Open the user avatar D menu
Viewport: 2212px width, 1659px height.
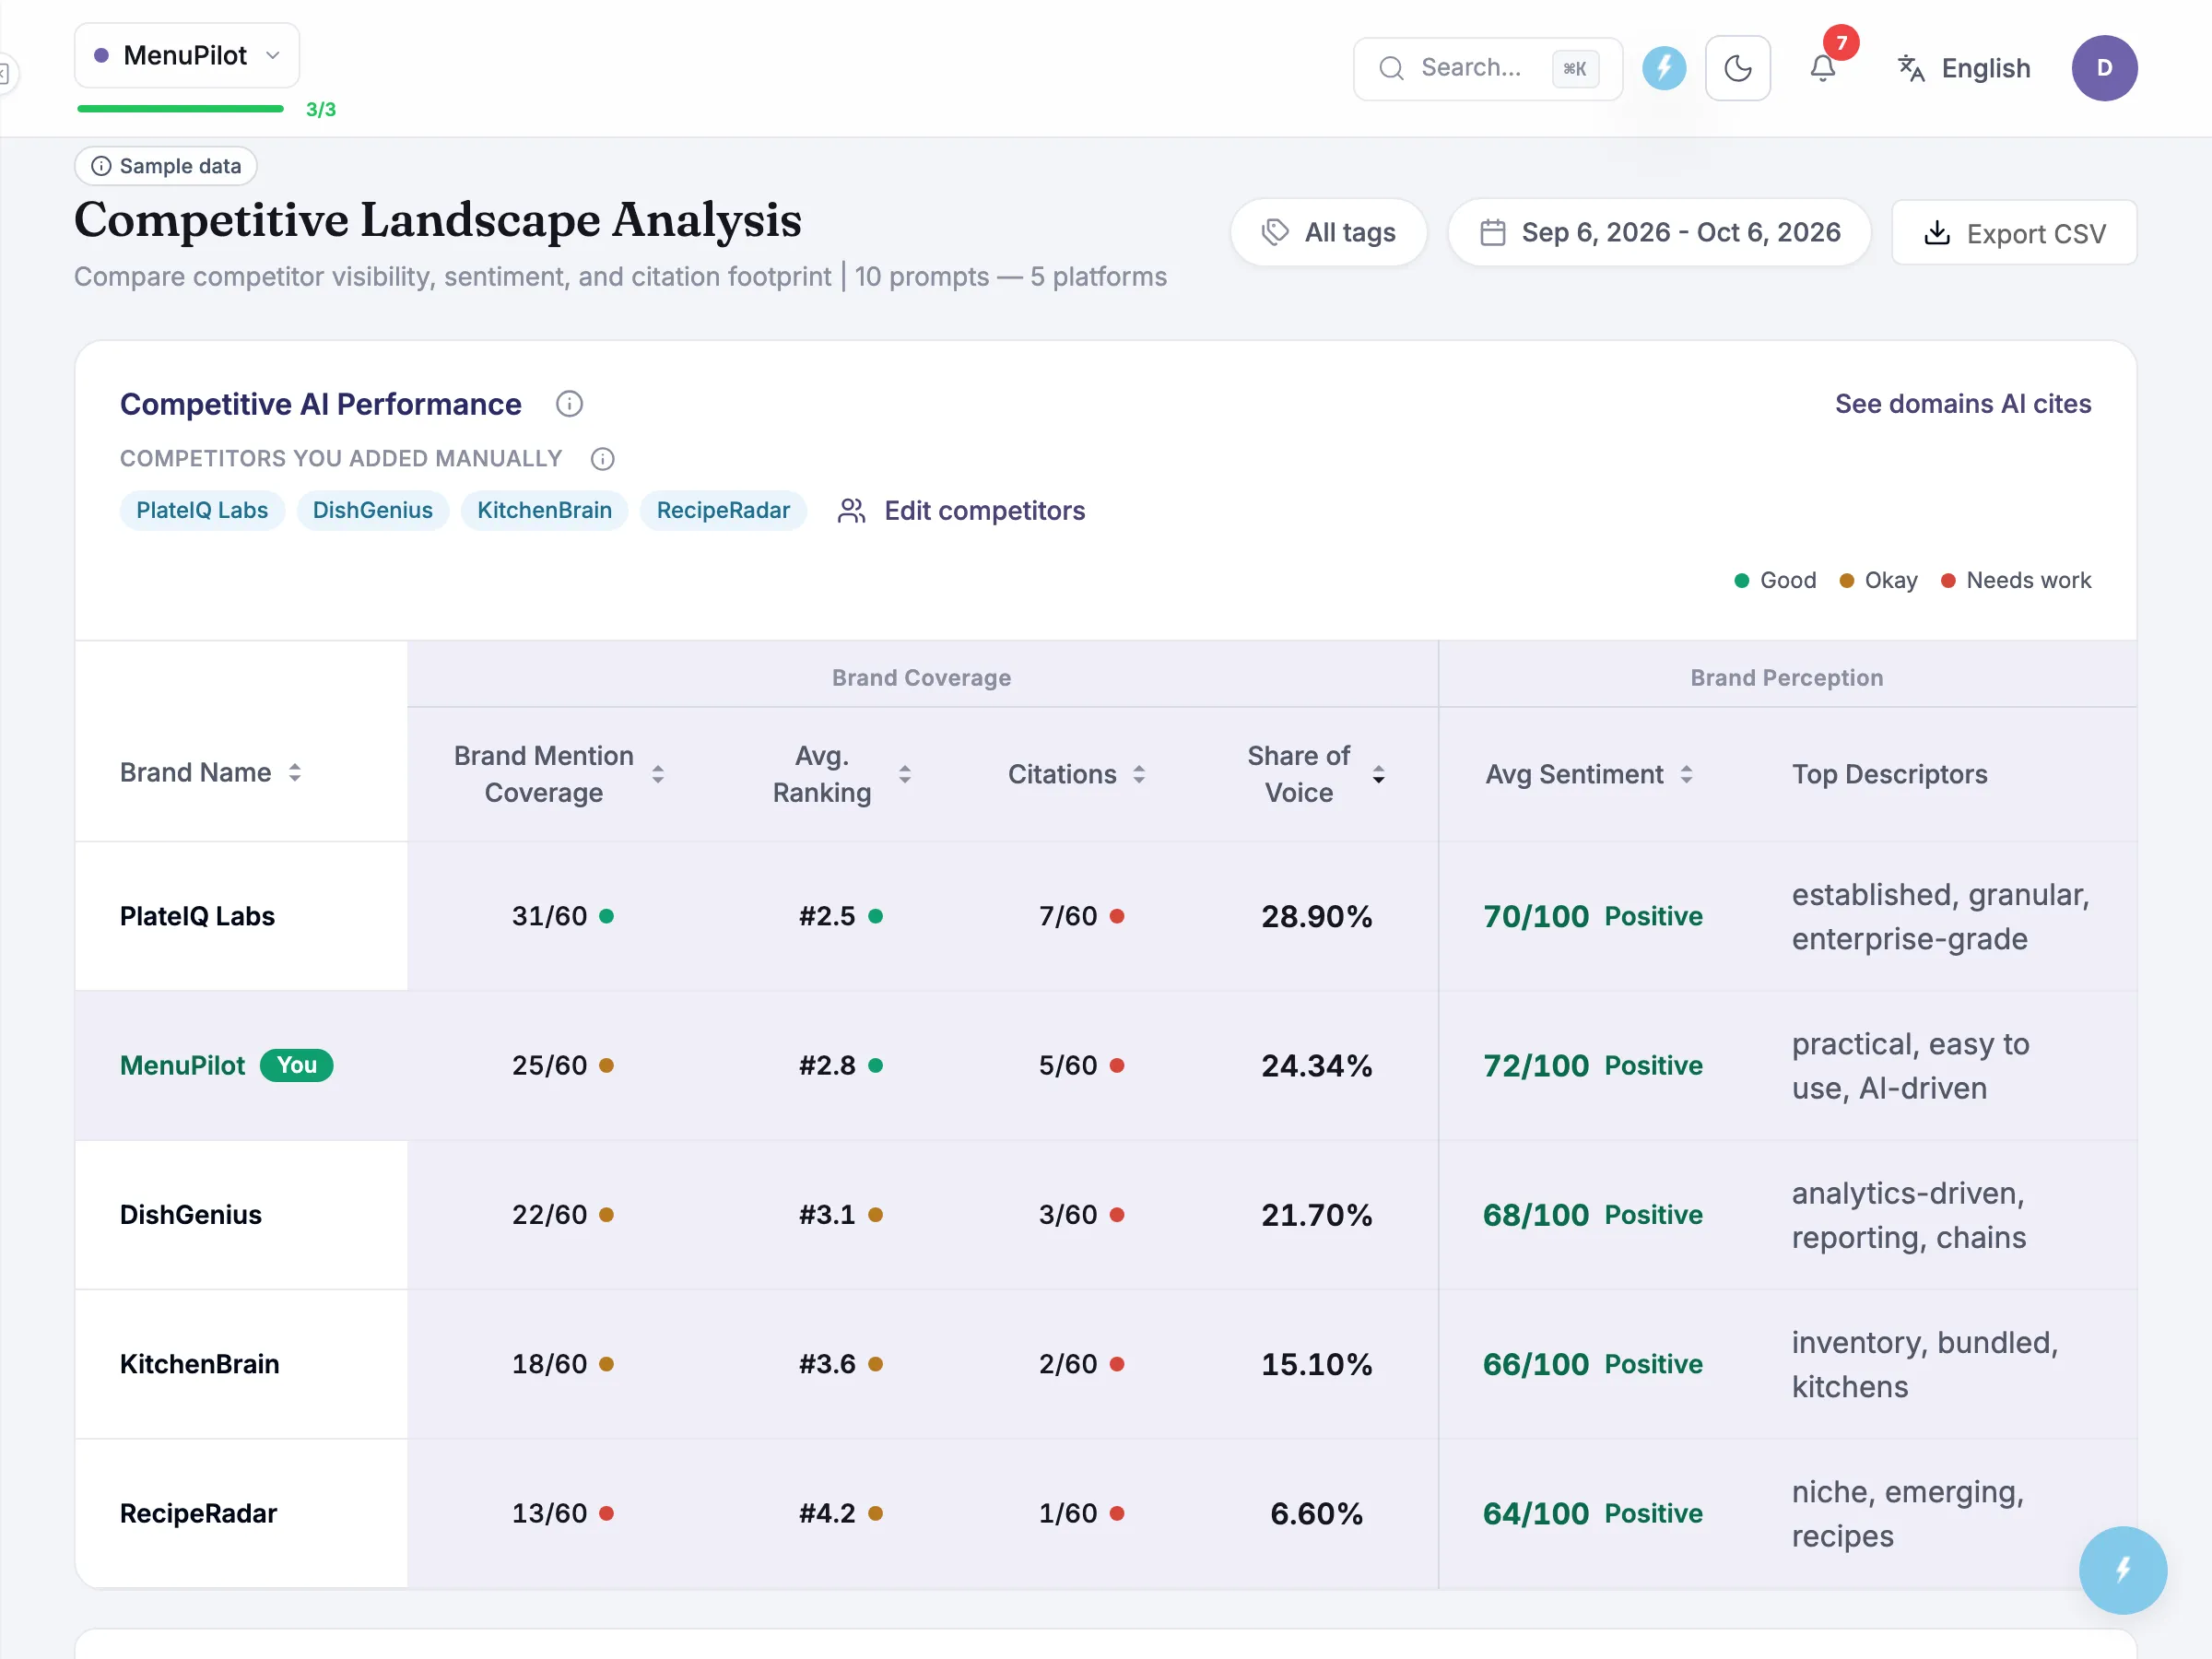2104,68
